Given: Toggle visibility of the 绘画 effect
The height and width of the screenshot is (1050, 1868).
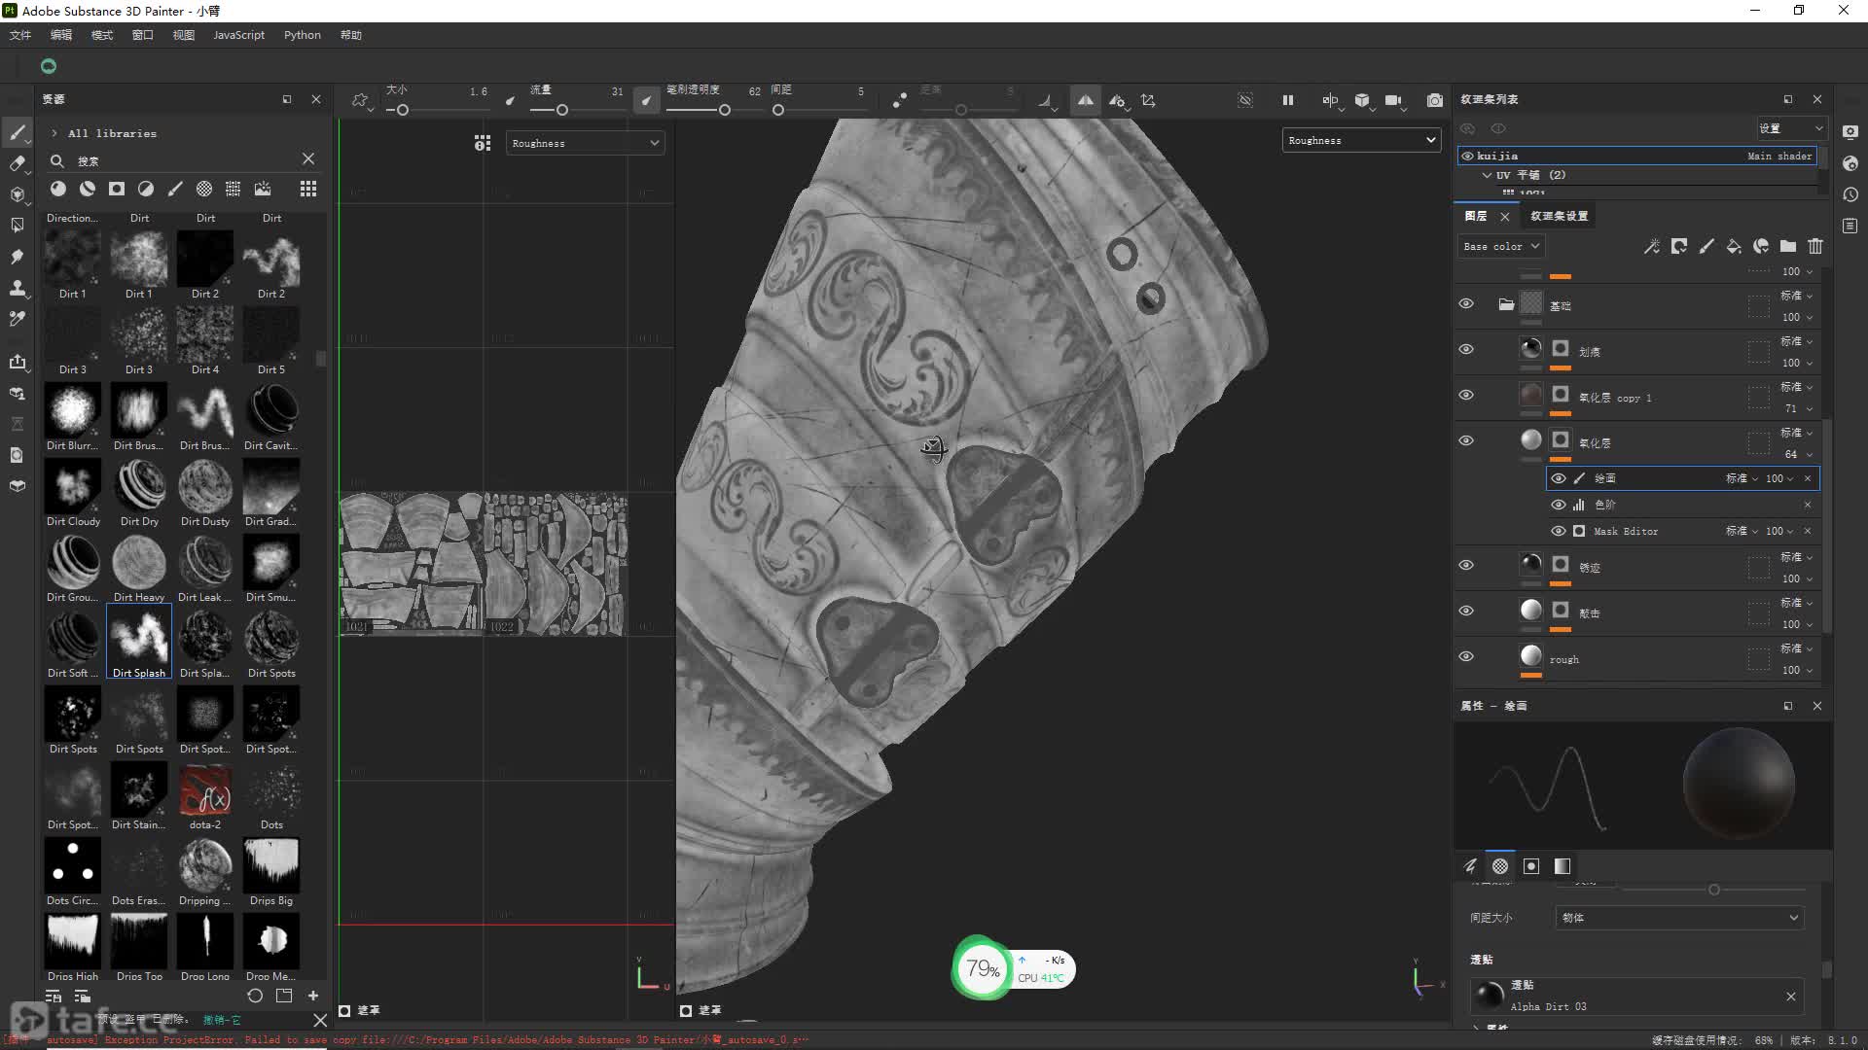Looking at the screenshot, I should pos(1559,478).
